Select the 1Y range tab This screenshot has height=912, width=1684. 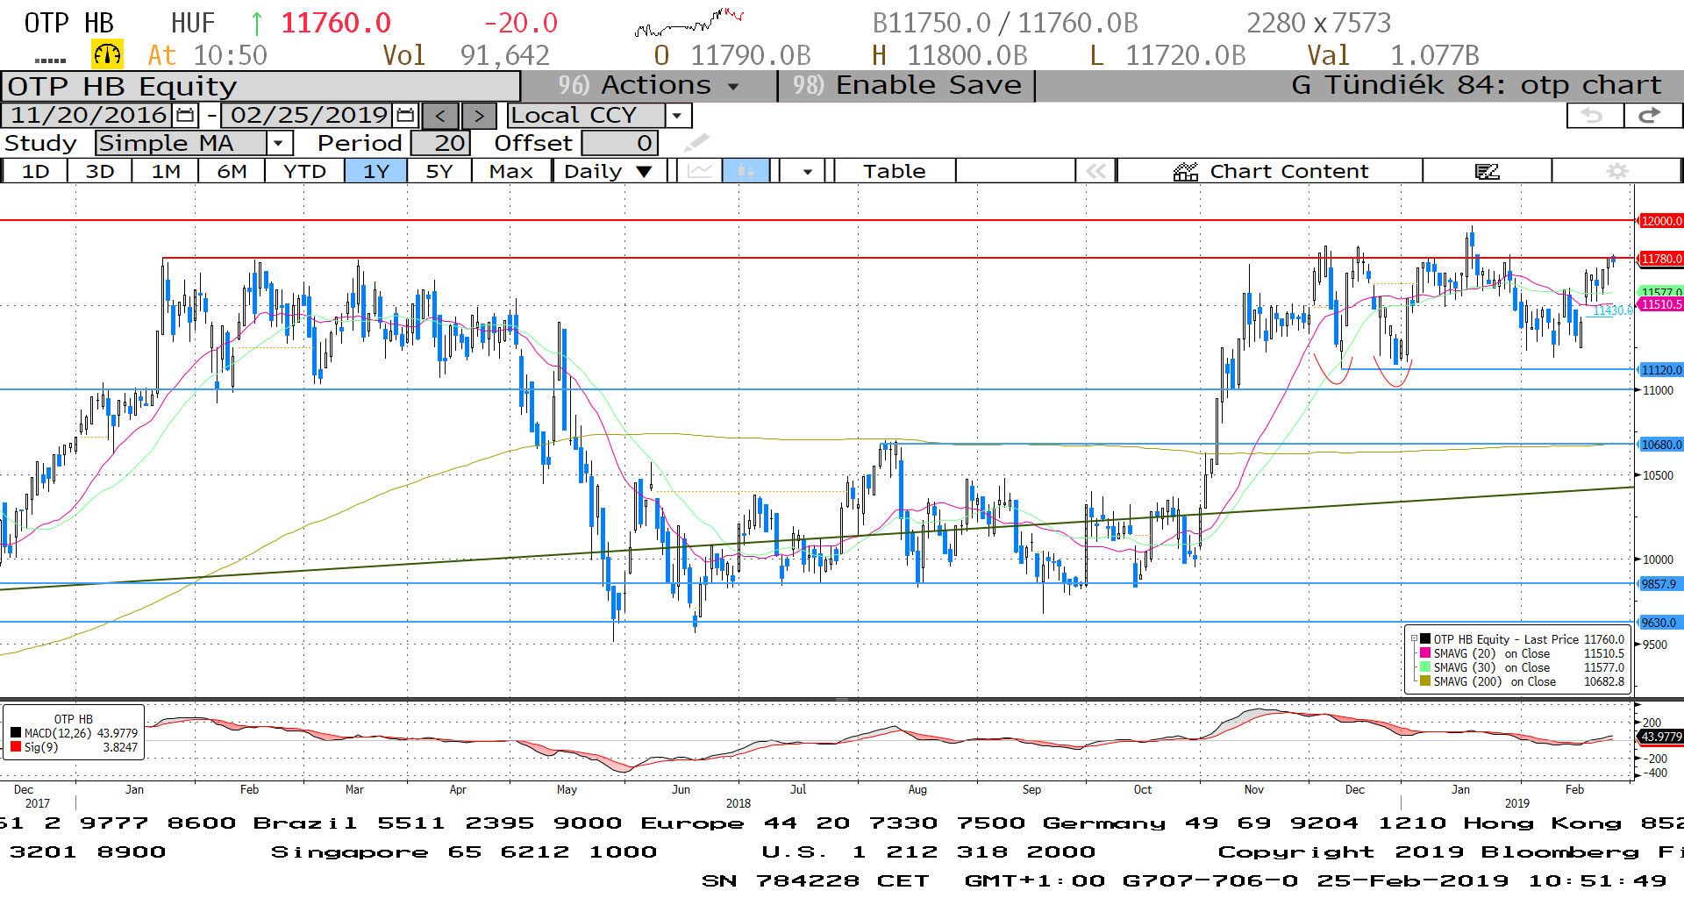376,171
